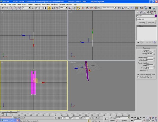Activate the Select Object arrow tool
The image size is (158, 122).
(33, 8)
